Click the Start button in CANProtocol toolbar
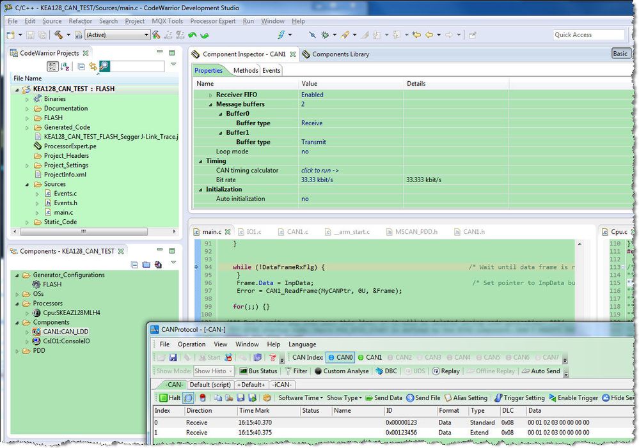The width and height of the screenshot is (639, 448). coord(209,358)
